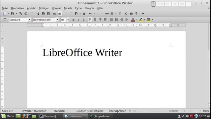Click the Styles and Formatting icon
This screenshot has width=211, height=119.
coord(5,20)
